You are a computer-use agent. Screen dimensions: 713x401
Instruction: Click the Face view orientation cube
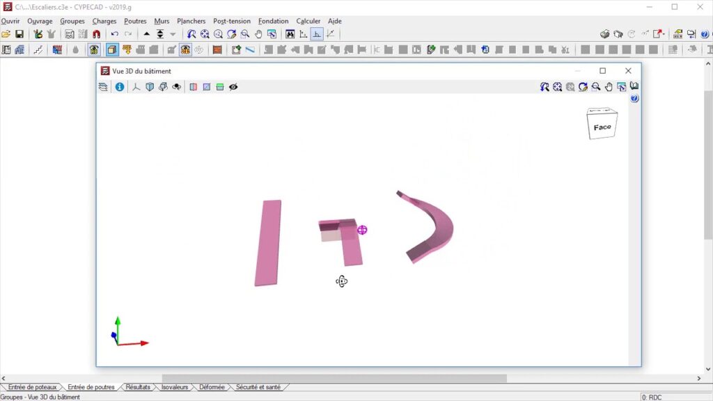[x=602, y=125]
